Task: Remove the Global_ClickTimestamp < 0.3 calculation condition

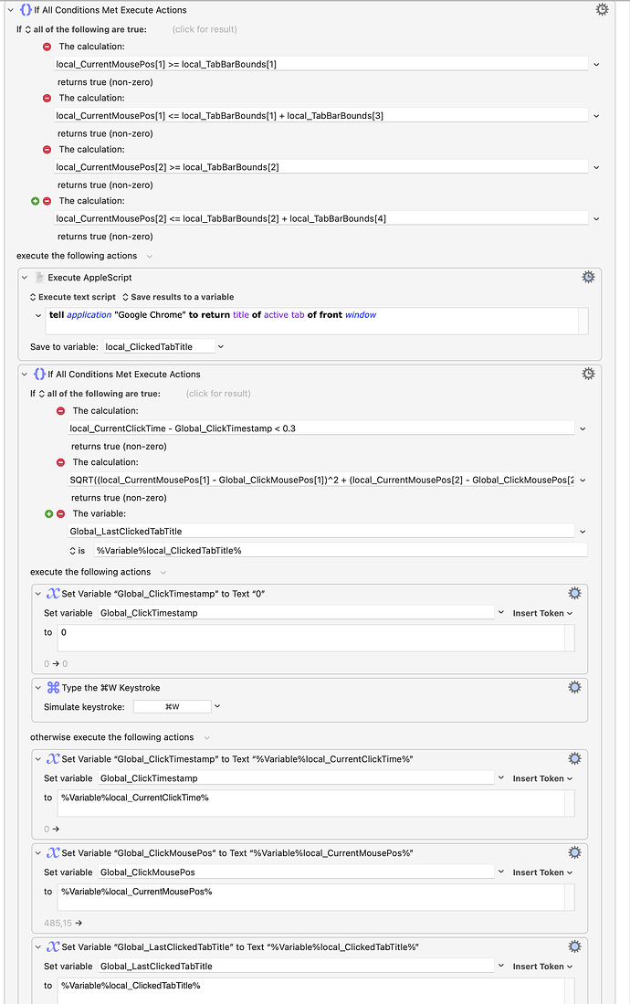Action: [61, 411]
